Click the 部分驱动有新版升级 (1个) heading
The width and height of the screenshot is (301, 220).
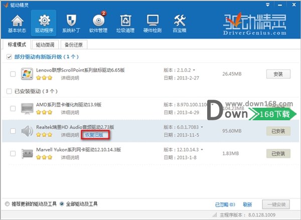click(47, 57)
